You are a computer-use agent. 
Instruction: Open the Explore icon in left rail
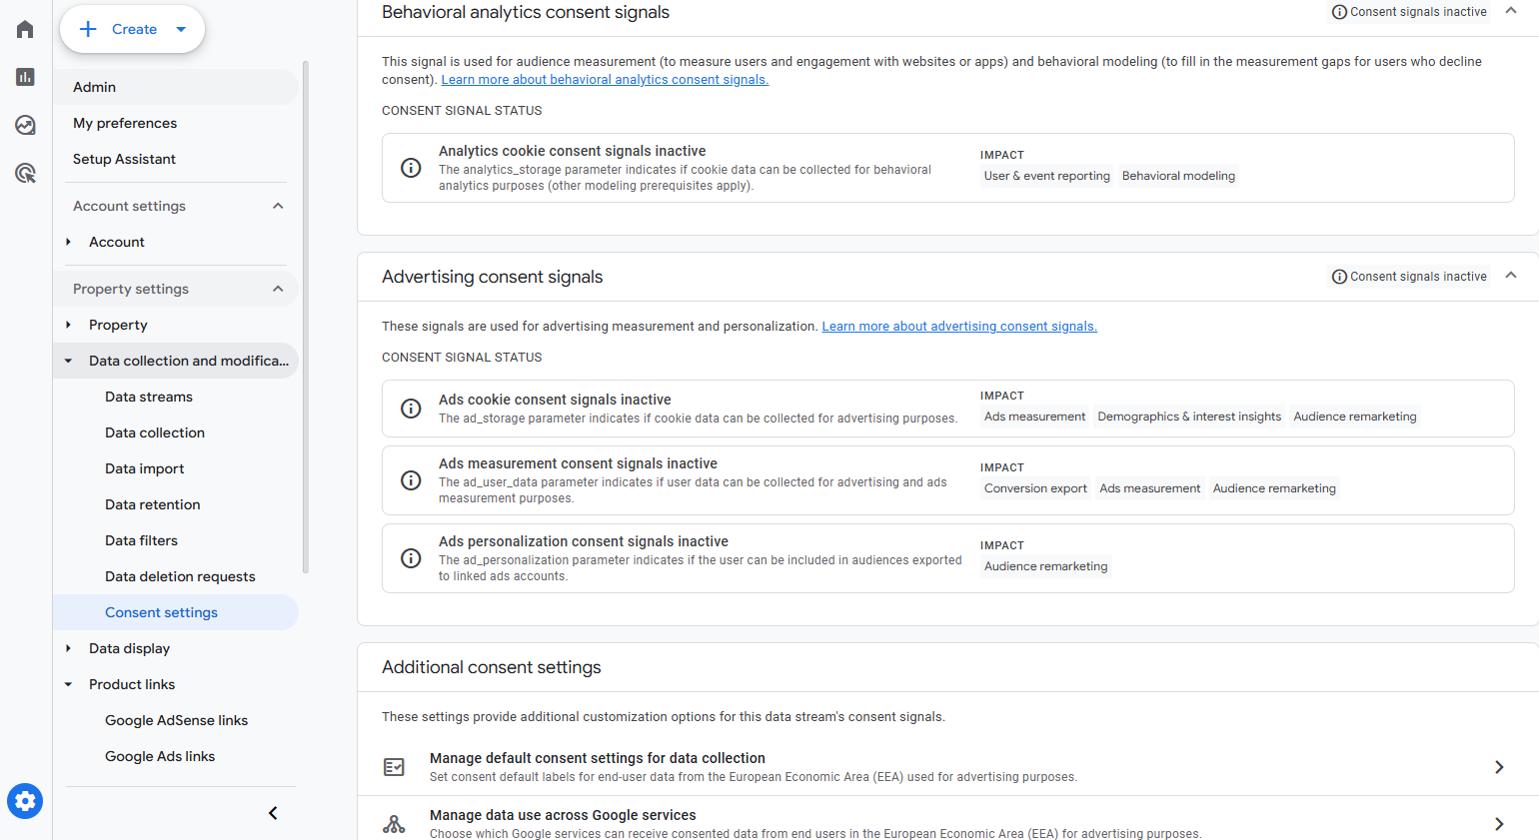point(25,125)
